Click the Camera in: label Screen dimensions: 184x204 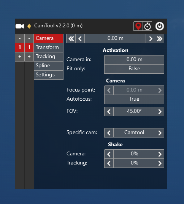79,60
